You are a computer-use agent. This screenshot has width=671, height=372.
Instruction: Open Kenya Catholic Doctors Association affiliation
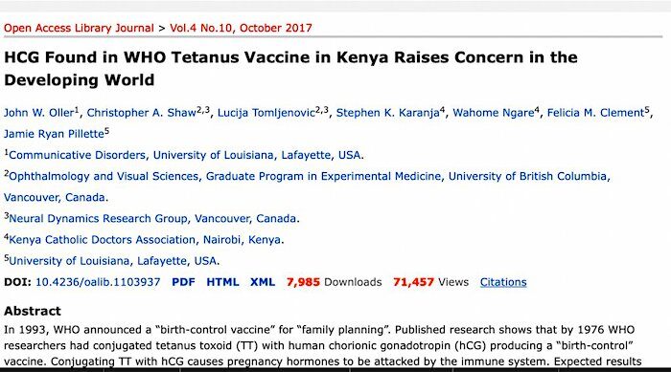pyautogui.click(x=146, y=240)
